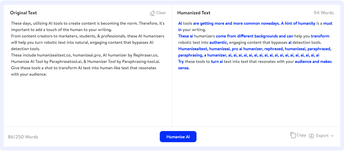This screenshot has width=344, height=152.
Task: Click the eraser icon beside Clear
Action: click(x=152, y=13)
